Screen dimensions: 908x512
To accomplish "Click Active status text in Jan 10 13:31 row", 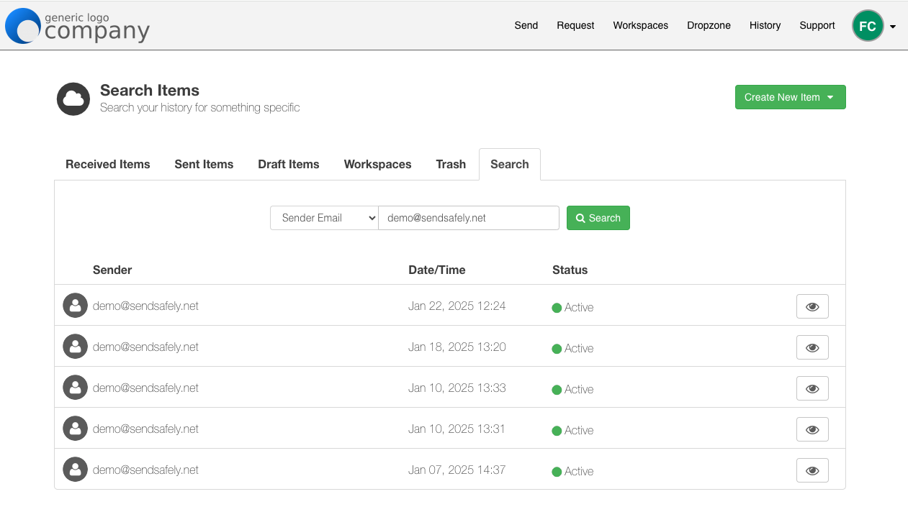I will point(579,430).
